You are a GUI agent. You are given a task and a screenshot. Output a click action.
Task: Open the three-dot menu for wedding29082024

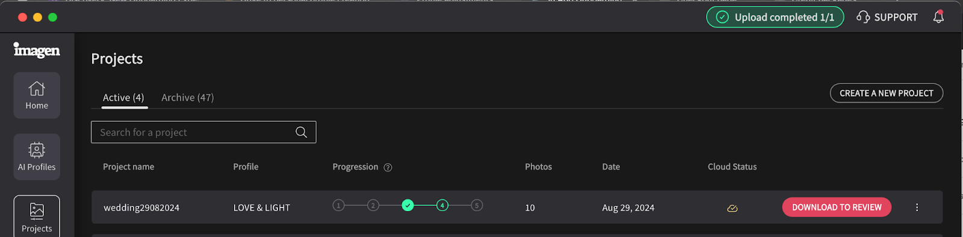[x=917, y=207]
